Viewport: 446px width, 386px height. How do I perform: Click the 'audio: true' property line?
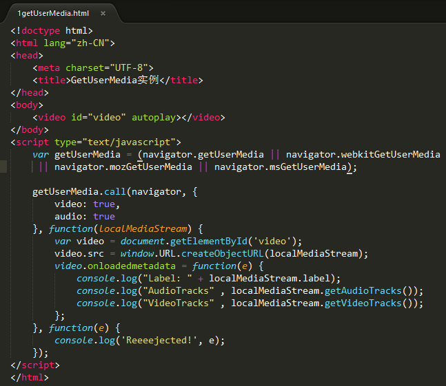coord(85,217)
